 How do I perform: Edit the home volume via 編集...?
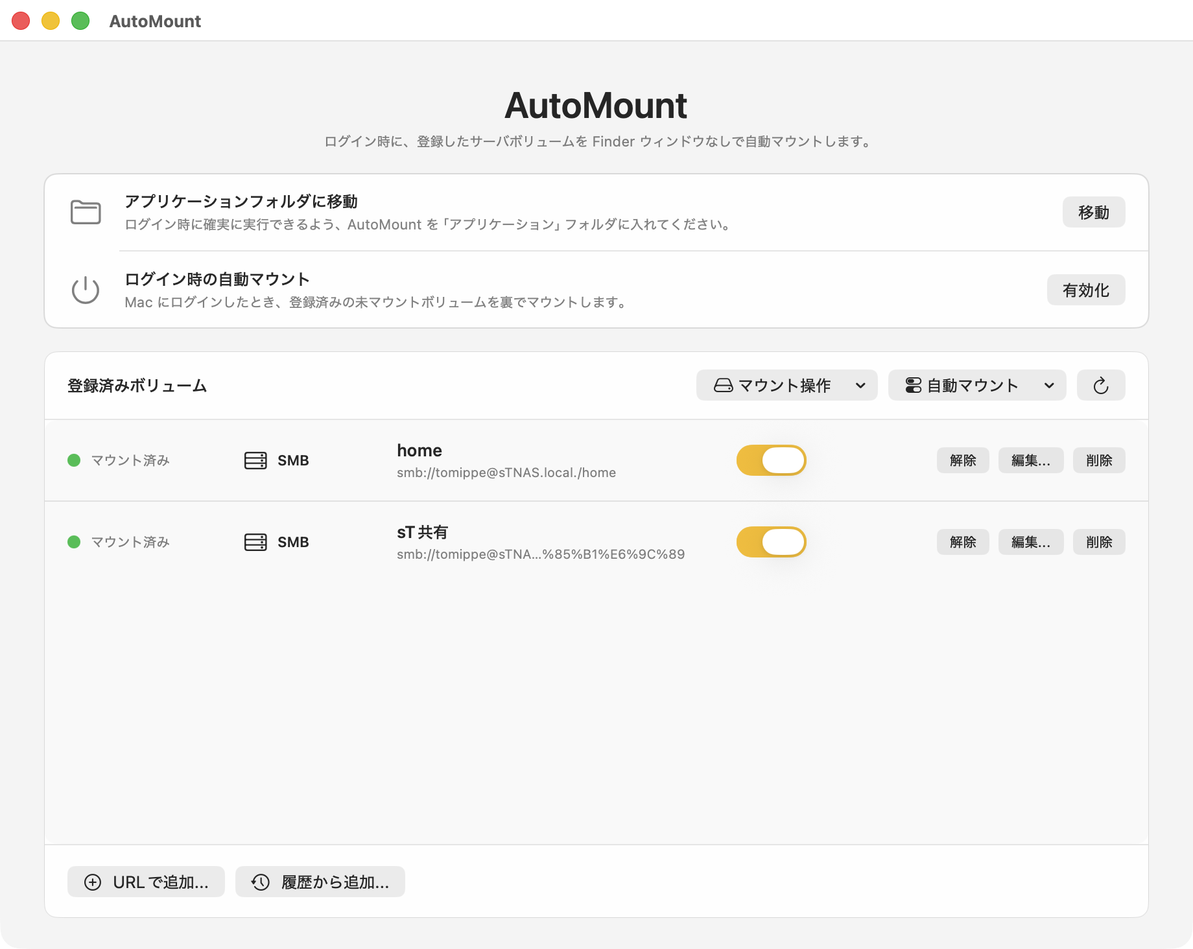[1031, 460]
